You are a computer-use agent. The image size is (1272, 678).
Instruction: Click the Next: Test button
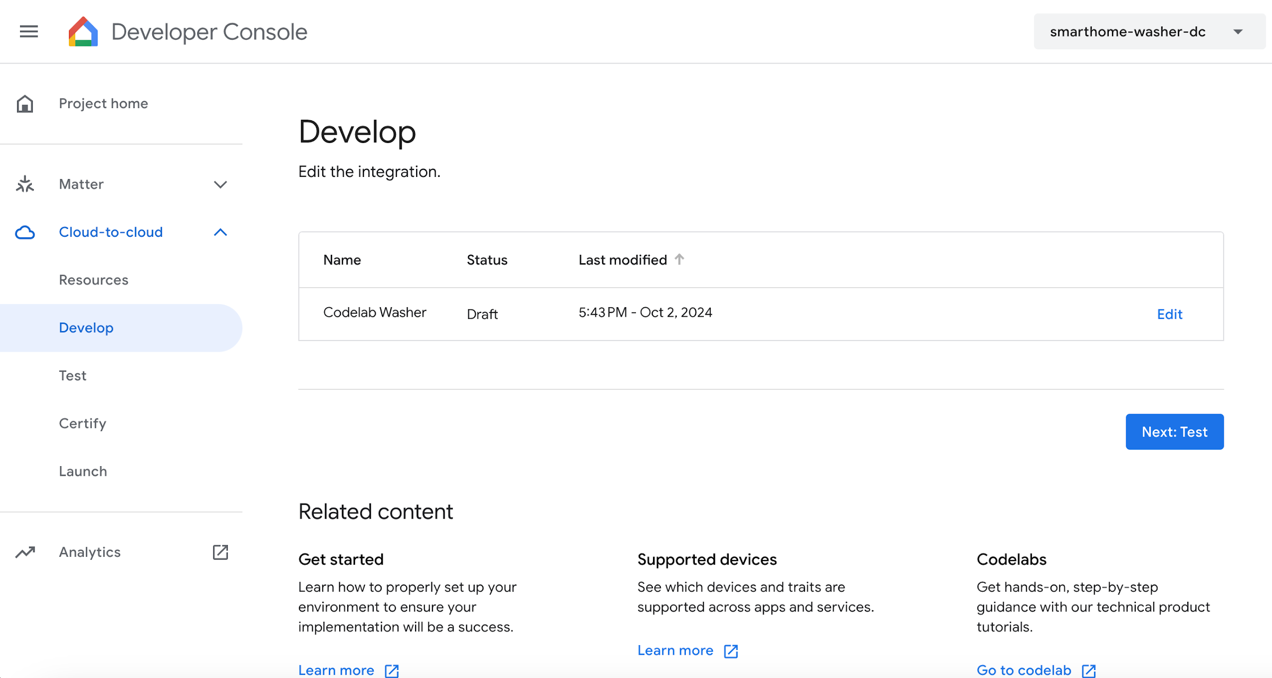[1175, 431]
